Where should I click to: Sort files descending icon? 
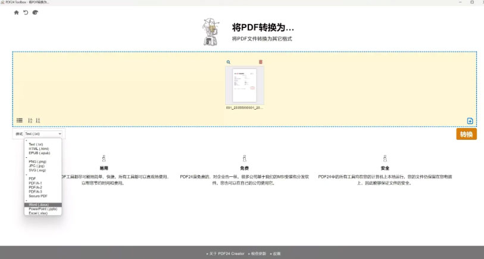point(38,120)
